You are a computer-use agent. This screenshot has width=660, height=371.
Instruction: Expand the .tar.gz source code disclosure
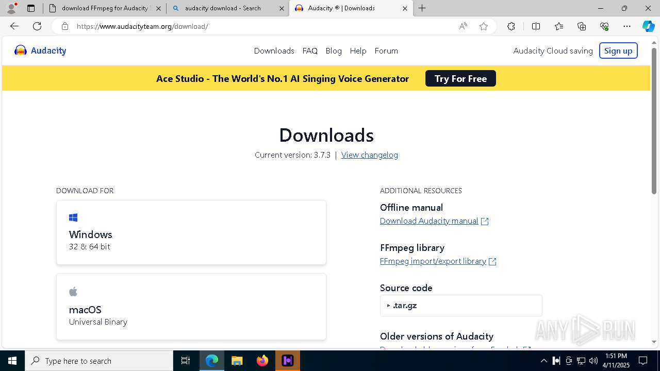click(x=461, y=306)
